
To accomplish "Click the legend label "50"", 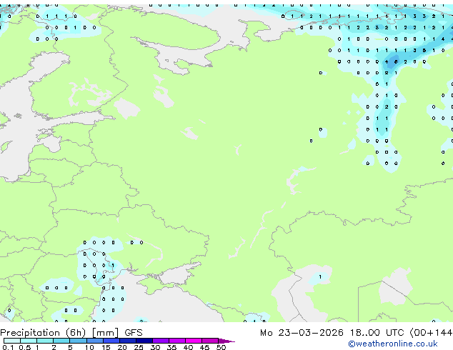I will (221, 347).
